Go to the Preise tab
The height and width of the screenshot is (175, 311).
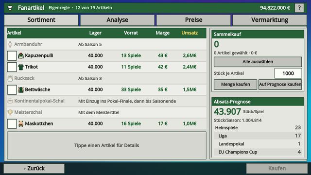193,20
